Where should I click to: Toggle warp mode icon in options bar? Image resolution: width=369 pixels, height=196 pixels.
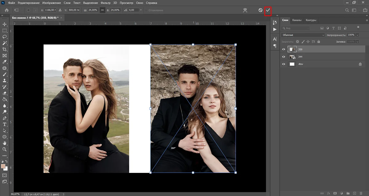point(245,10)
